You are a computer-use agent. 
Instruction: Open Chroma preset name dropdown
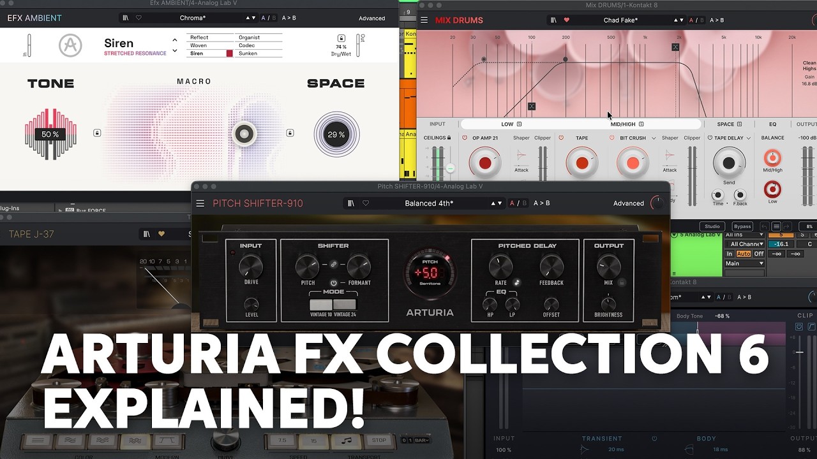point(193,18)
